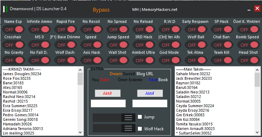This screenshot has height=137, width=262.
Task: Click scroll up arrow in KIRMIZI TAKIM list
Action: coord(80,70)
